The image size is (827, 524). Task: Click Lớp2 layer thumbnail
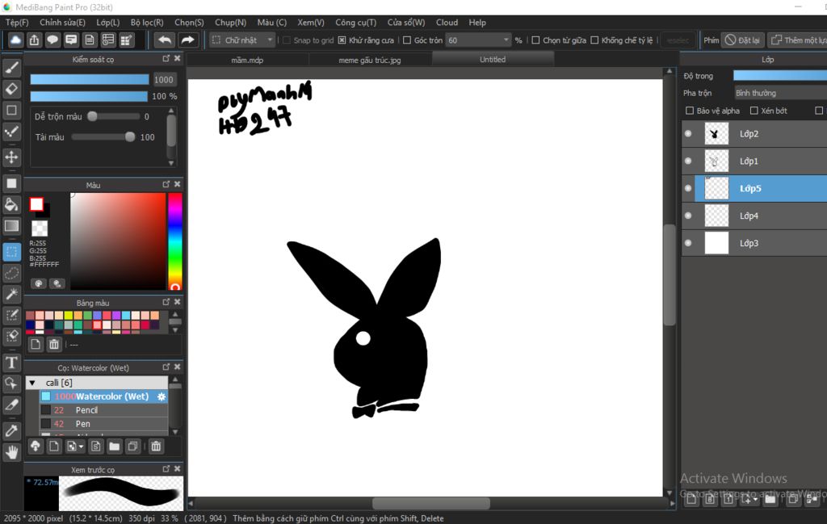click(716, 134)
